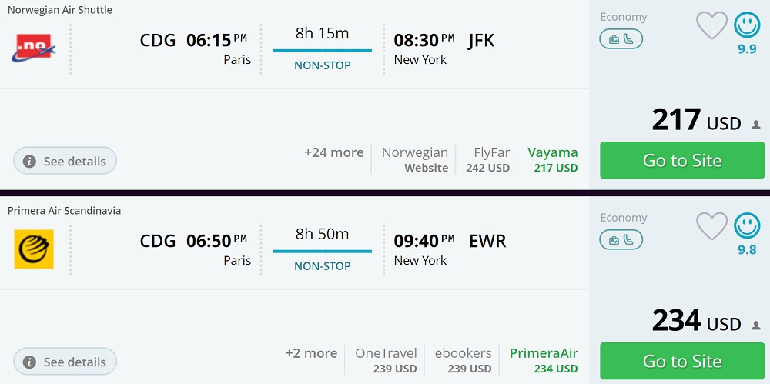Click the 9.8 smiley rating icon
770x384 pixels.
(746, 226)
